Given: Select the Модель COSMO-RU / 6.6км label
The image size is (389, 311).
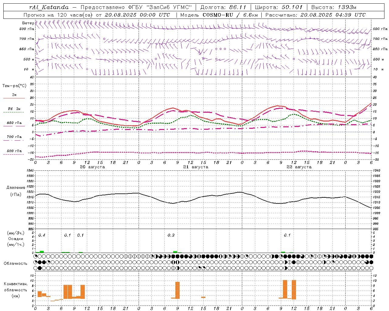Looking at the screenshot, I should (x=219, y=15).
